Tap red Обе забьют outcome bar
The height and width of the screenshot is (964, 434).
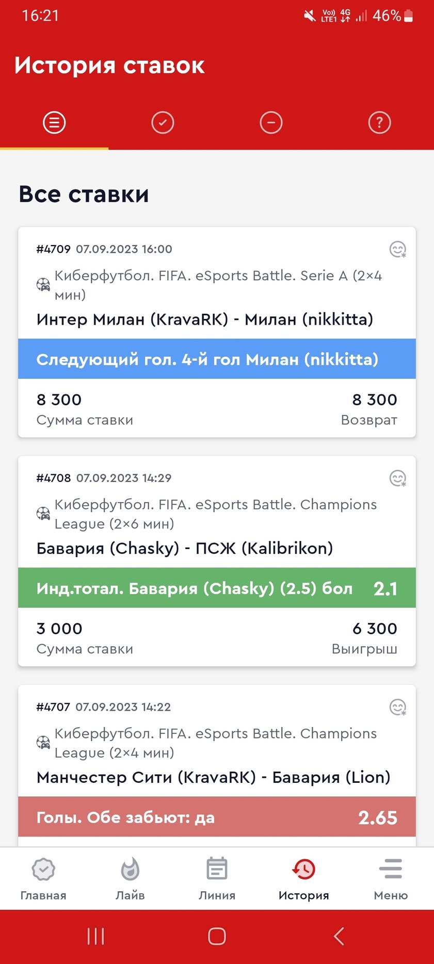(217, 817)
